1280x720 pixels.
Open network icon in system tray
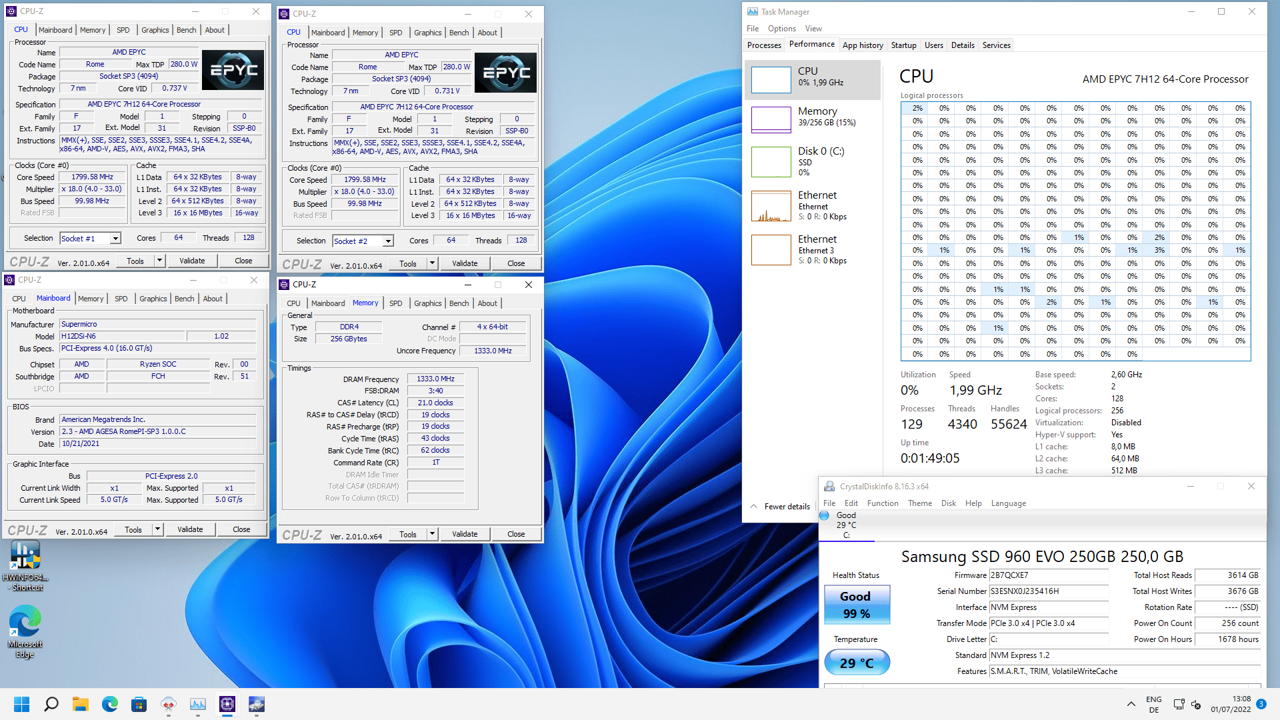(x=1179, y=704)
